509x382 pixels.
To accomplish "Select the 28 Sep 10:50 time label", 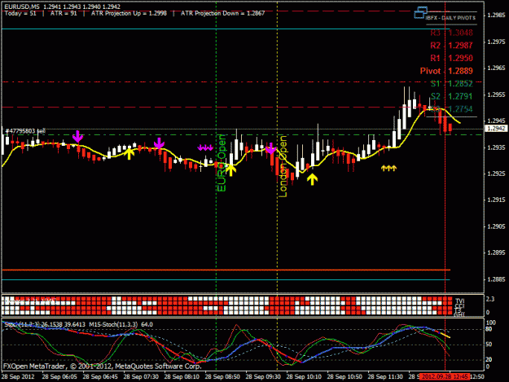I will point(344,377).
